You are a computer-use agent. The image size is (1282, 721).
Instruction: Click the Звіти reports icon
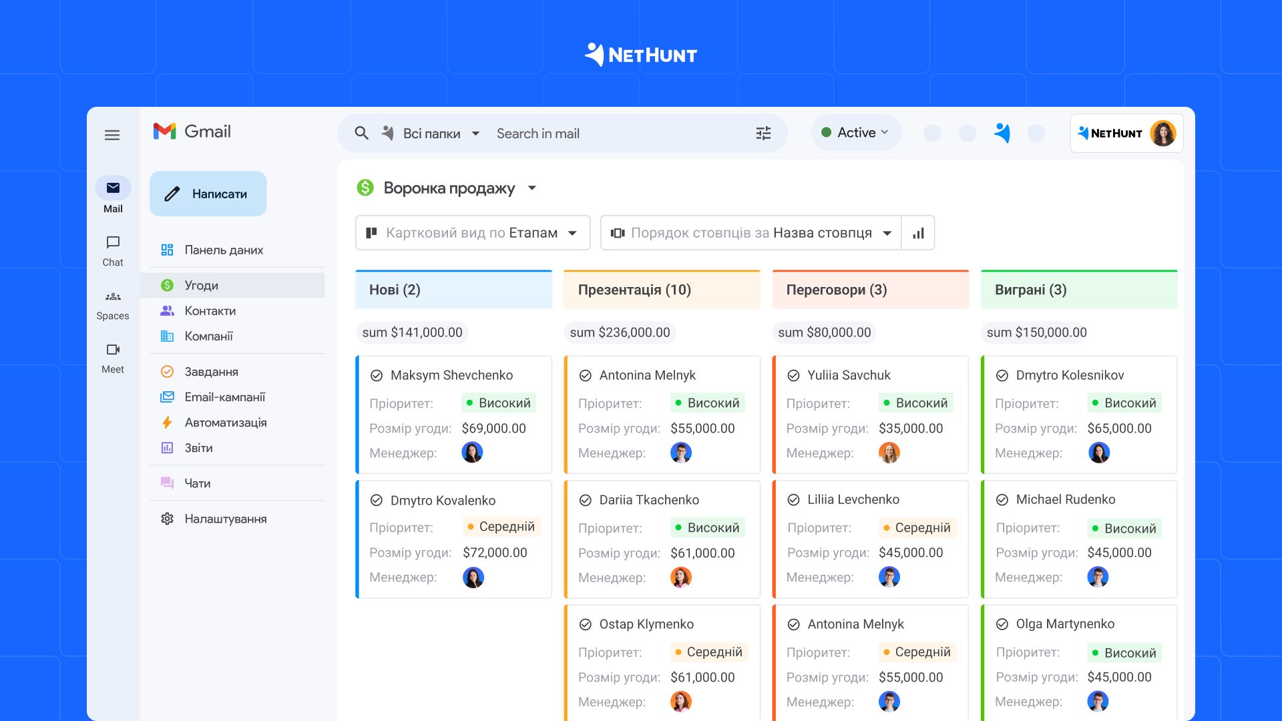coord(168,448)
